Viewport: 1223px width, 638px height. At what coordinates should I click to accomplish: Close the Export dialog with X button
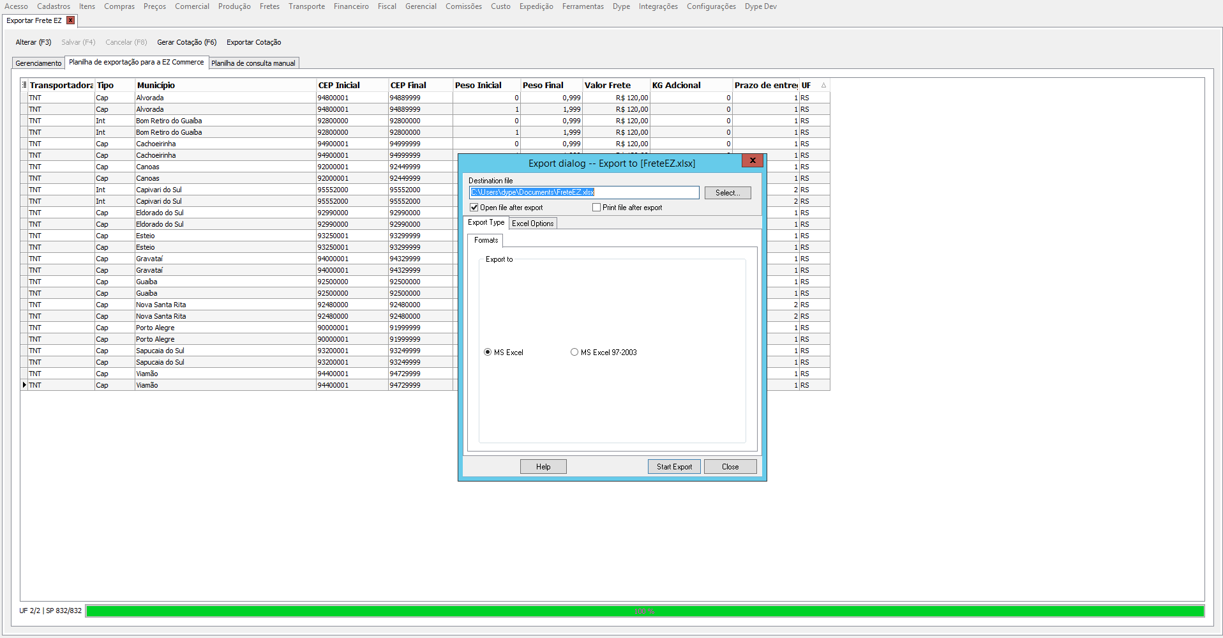coord(753,160)
